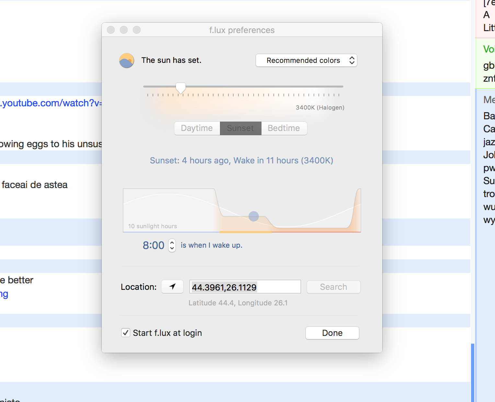
Task: Click the '3400K (Halogen)' temperature label
Action: [320, 107]
